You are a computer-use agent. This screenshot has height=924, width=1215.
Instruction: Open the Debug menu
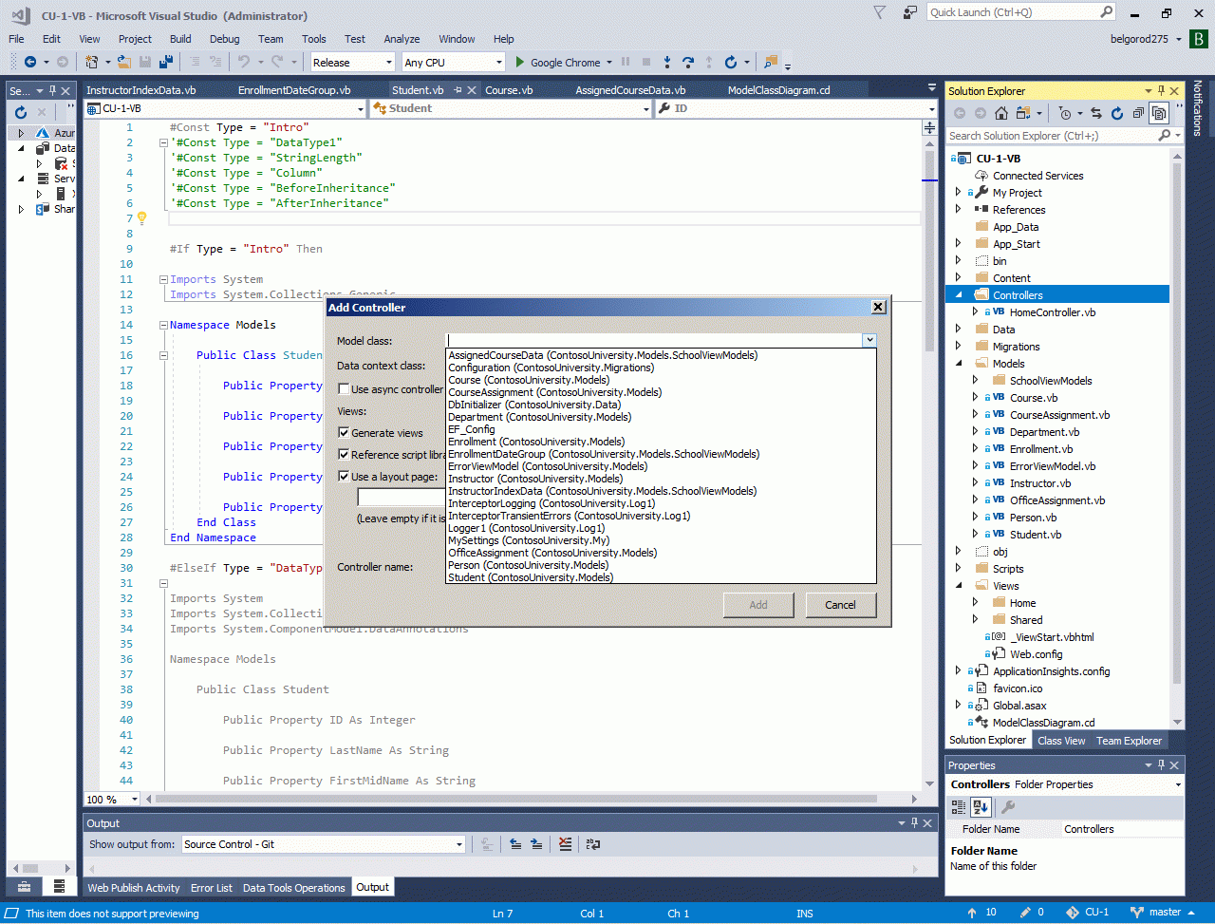click(x=224, y=39)
